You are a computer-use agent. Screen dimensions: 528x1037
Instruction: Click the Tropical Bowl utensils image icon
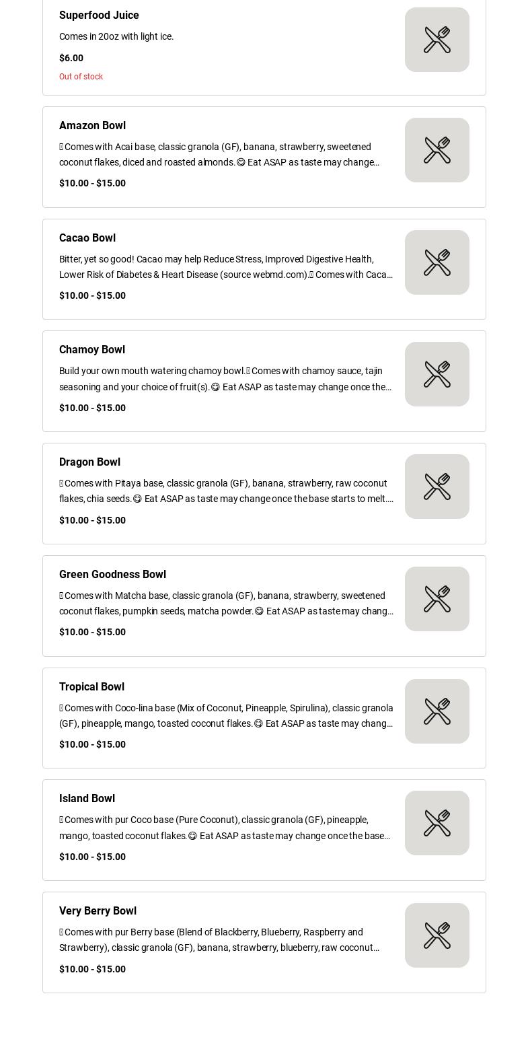click(437, 711)
